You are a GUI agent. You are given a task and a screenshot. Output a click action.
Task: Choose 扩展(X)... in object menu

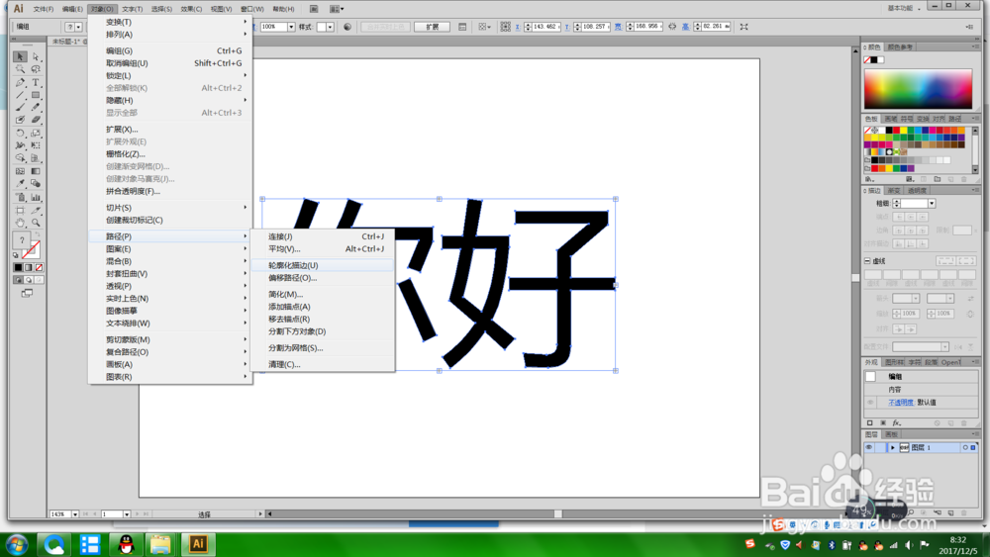click(x=170, y=130)
